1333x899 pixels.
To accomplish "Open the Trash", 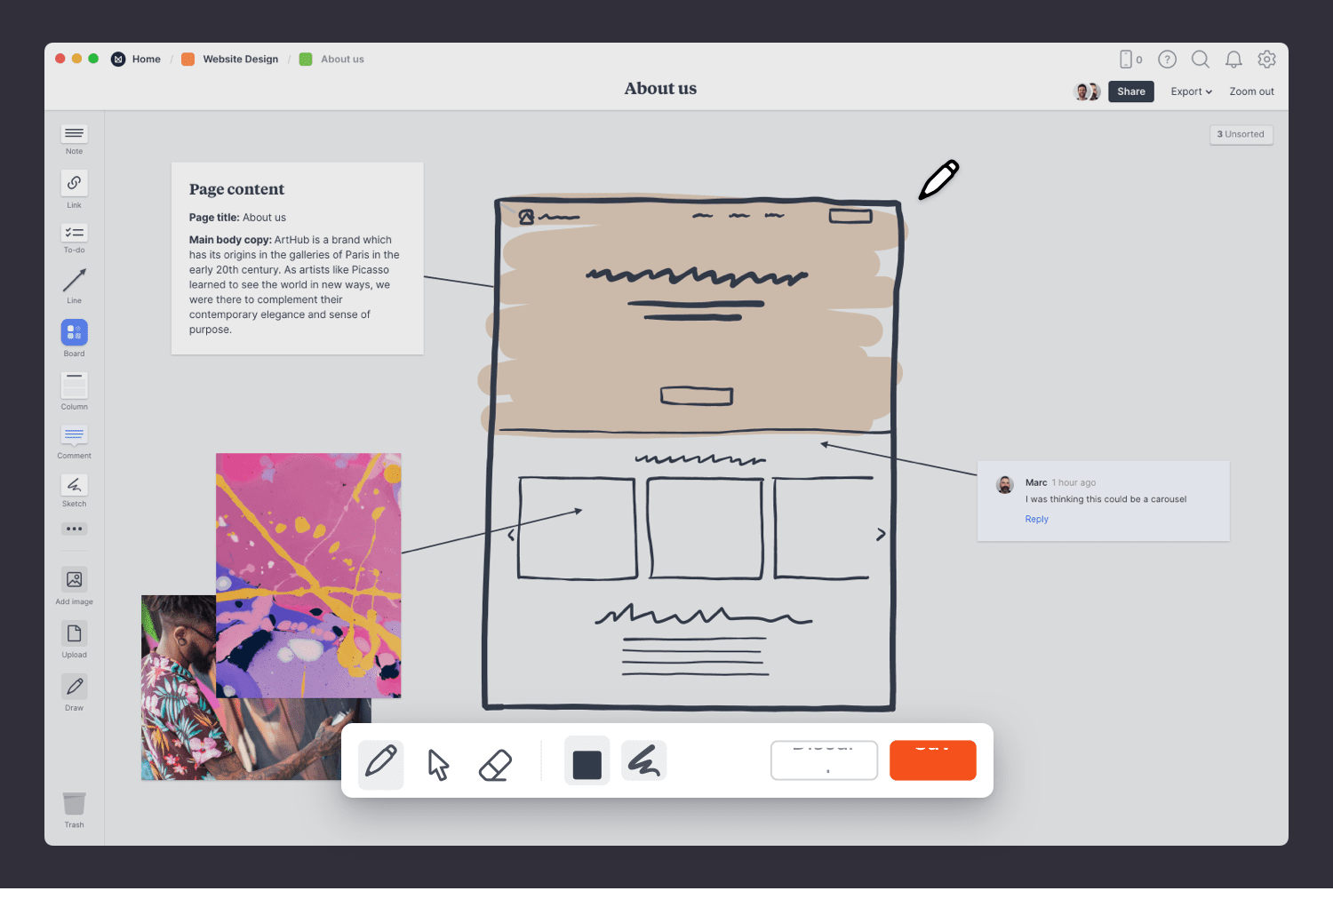I will pos(74,805).
